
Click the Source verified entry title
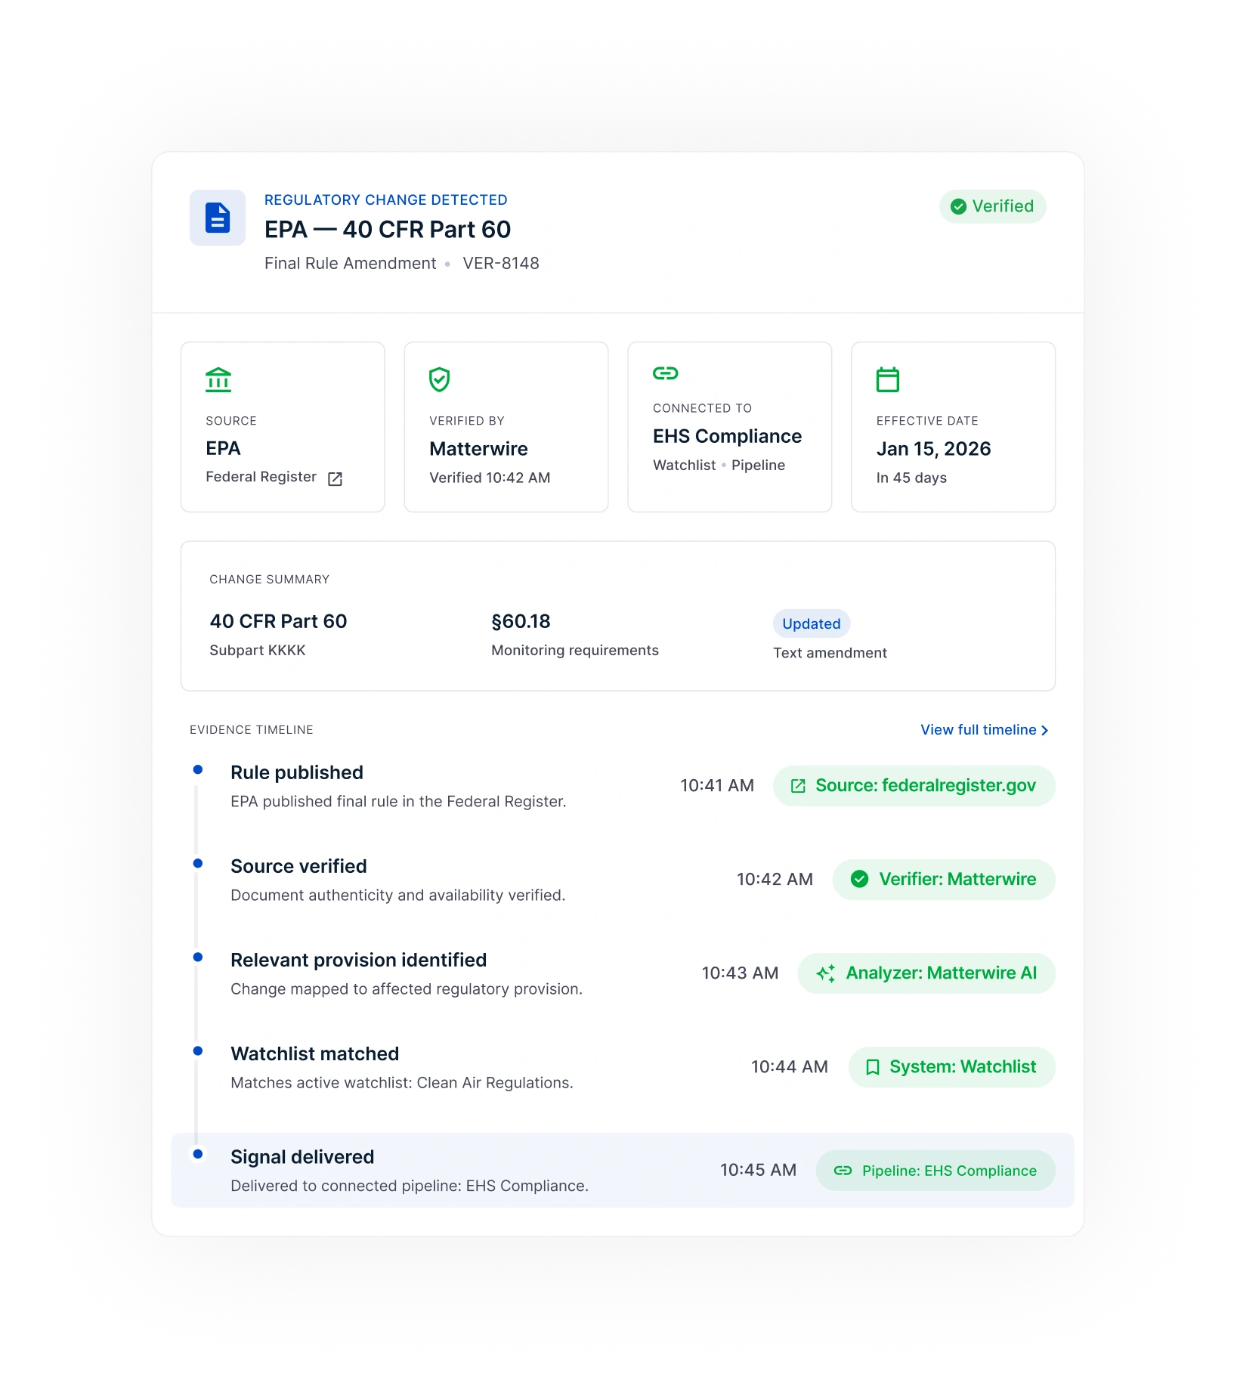[298, 866]
